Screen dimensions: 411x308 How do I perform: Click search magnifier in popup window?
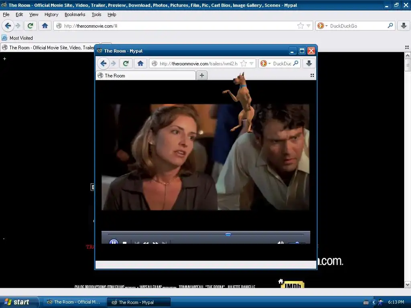coord(296,63)
